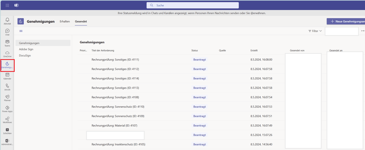The image size is (365, 150).
Task: Open Chat in the sidebar
Action: pyautogui.click(x=7, y=32)
